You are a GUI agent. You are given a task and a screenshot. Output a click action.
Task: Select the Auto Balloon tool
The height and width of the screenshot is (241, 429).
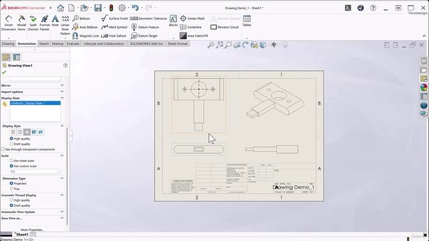pyautogui.click(x=85, y=27)
